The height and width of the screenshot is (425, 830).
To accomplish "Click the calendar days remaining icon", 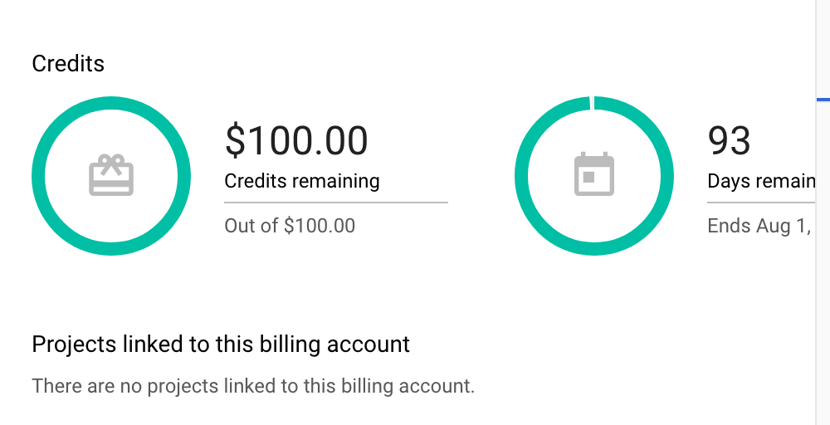I will pyautogui.click(x=594, y=174).
